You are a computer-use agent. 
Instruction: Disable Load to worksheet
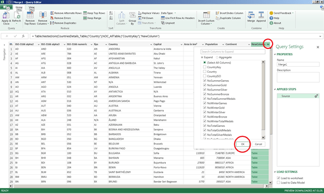click(x=278, y=178)
